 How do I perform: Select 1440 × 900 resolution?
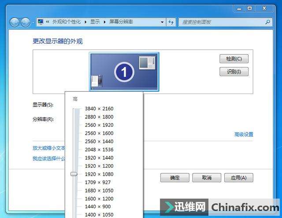point(98,207)
